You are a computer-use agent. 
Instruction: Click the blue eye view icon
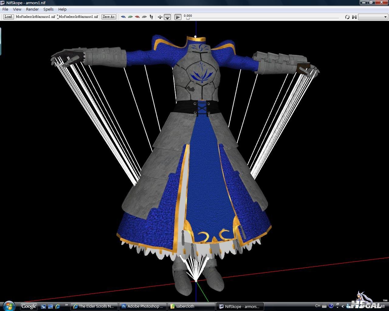click(x=123, y=17)
